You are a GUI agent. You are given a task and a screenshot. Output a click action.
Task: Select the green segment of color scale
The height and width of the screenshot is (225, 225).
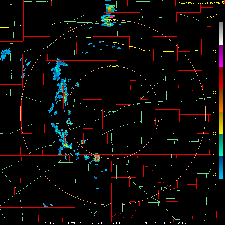tap(221, 145)
